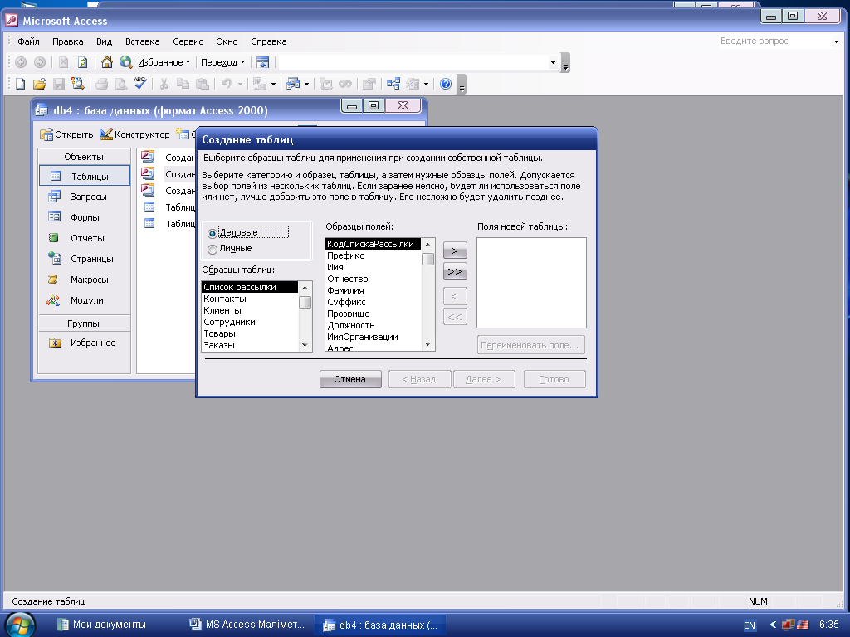Click the blue Help question mark icon
Image resolution: width=850 pixels, height=637 pixels.
446,84
